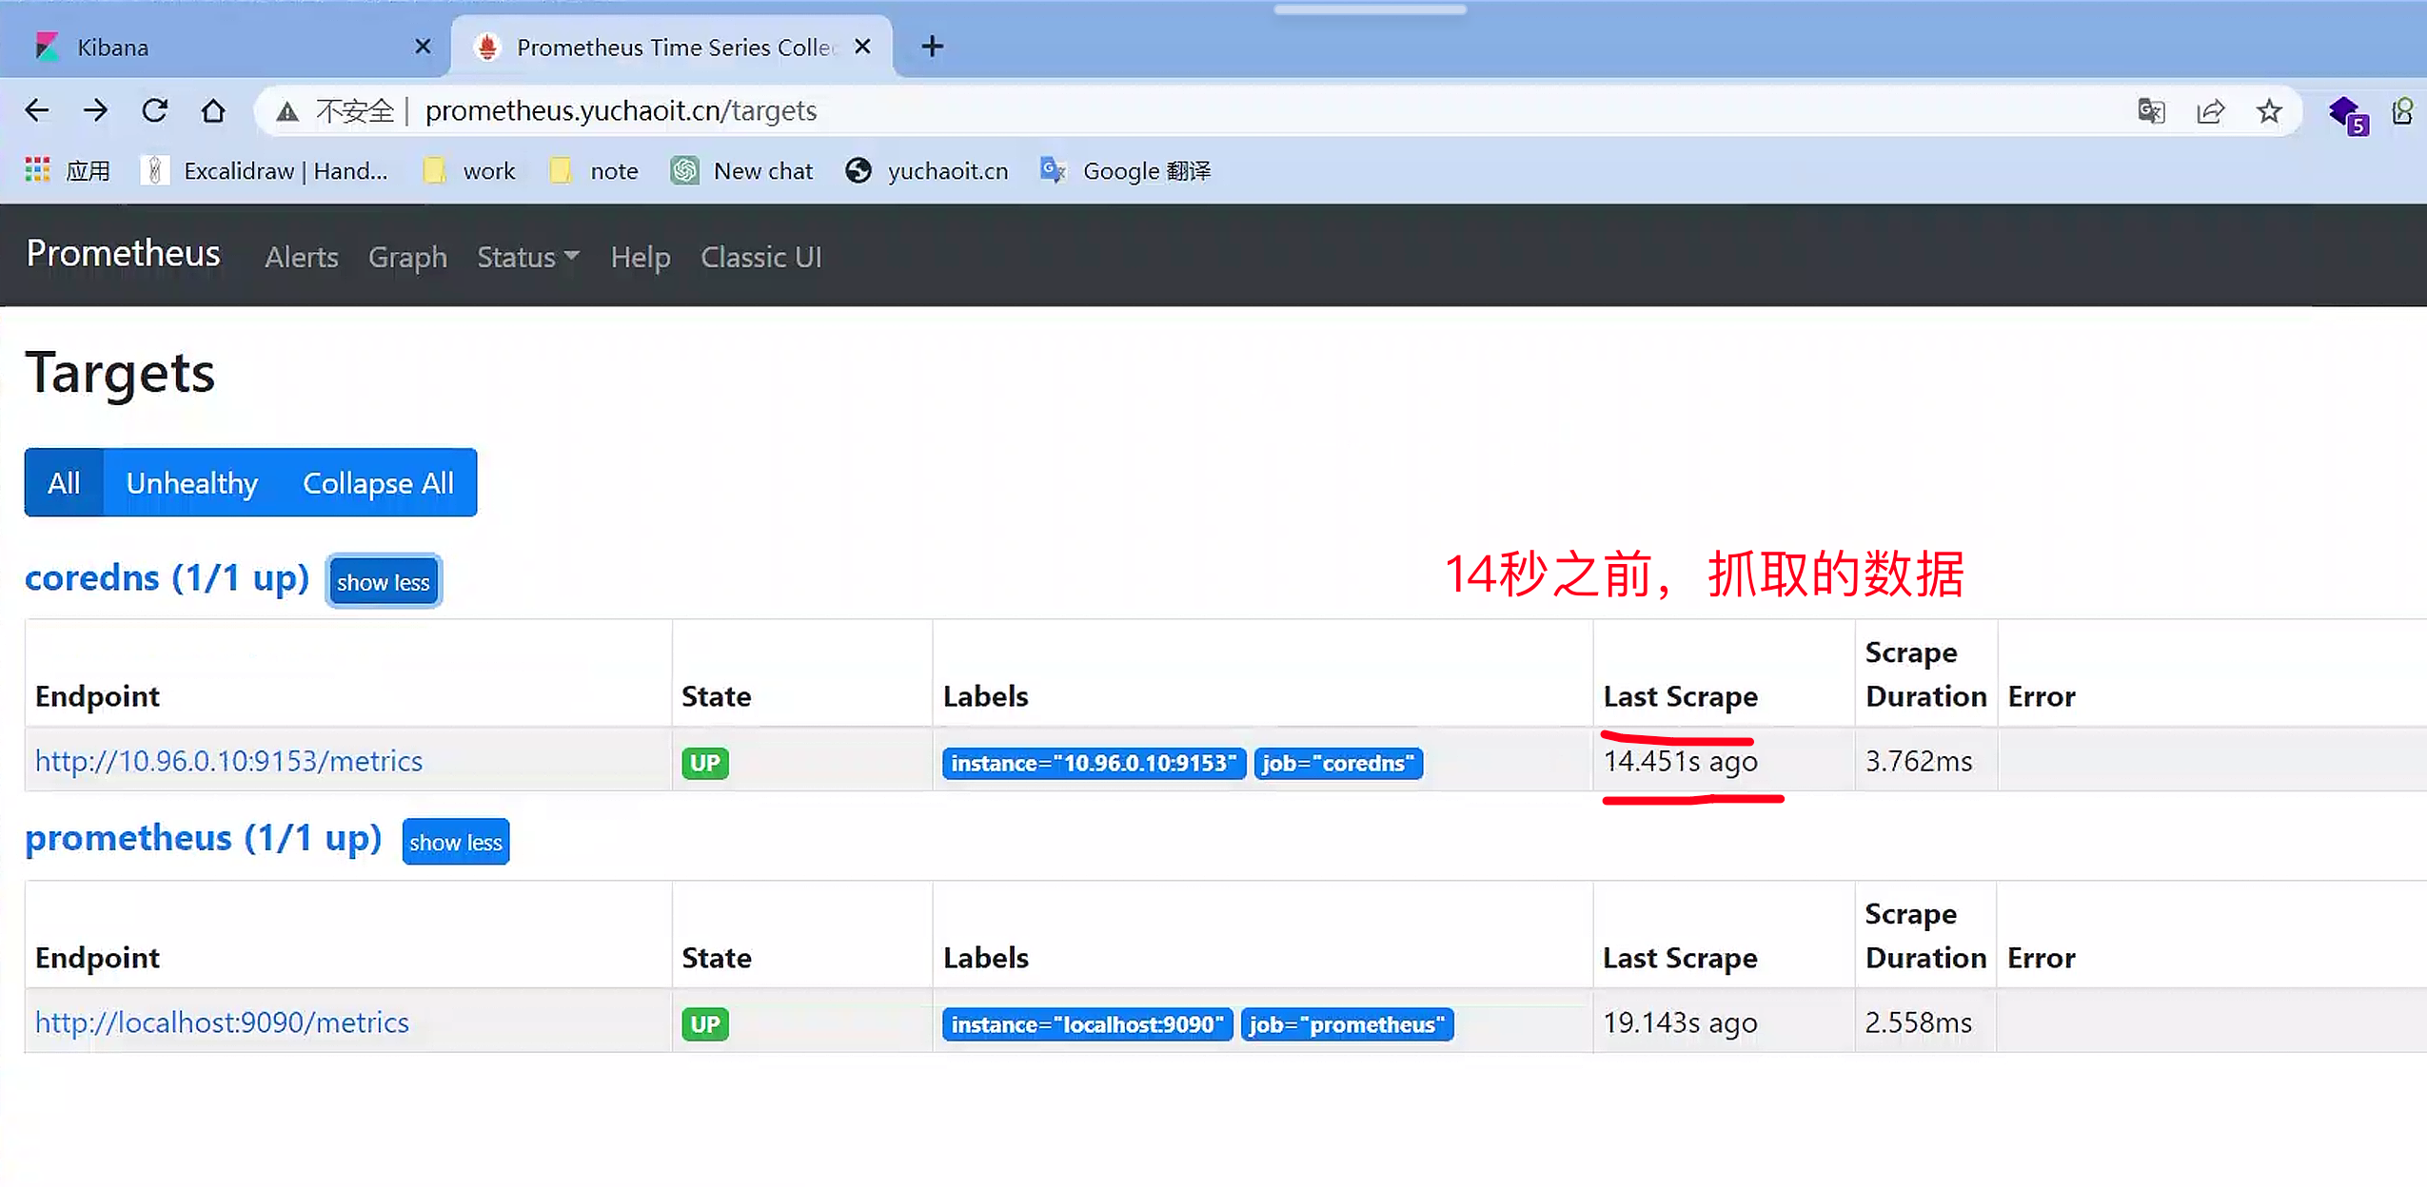This screenshot has width=2427, height=1187.
Task: Switch to the Kibana tab
Action: tap(112, 47)
